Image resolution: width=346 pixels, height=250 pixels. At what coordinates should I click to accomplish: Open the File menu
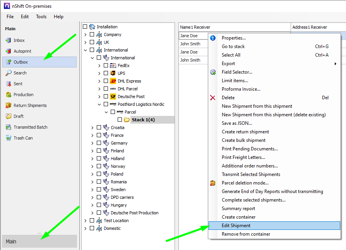10,17
